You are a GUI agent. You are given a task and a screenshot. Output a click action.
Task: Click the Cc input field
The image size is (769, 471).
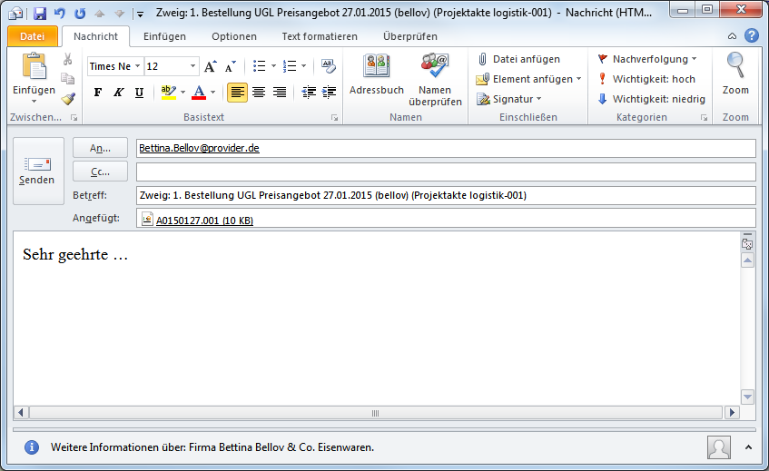pyautogui.click(x=446, y=172)
